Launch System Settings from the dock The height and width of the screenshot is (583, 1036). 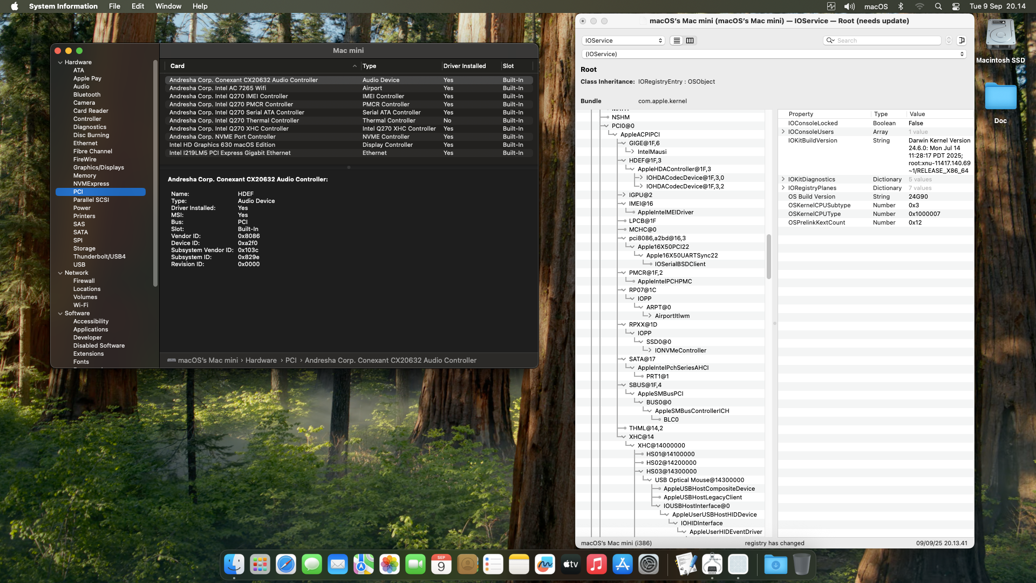(x=649, y=565)
